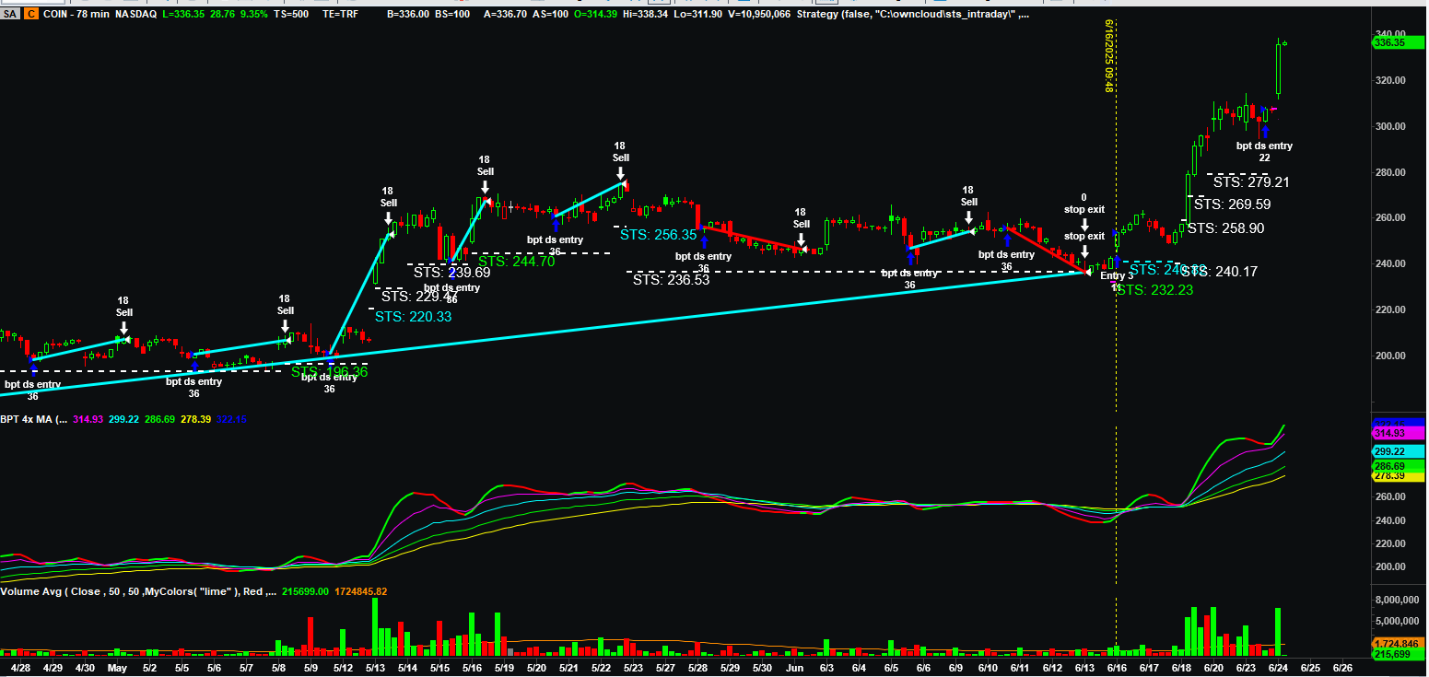Select the yellow 6/16/2025 09:48 vertical marker label
The image size is (1429, 677).
pos(1109,56)
